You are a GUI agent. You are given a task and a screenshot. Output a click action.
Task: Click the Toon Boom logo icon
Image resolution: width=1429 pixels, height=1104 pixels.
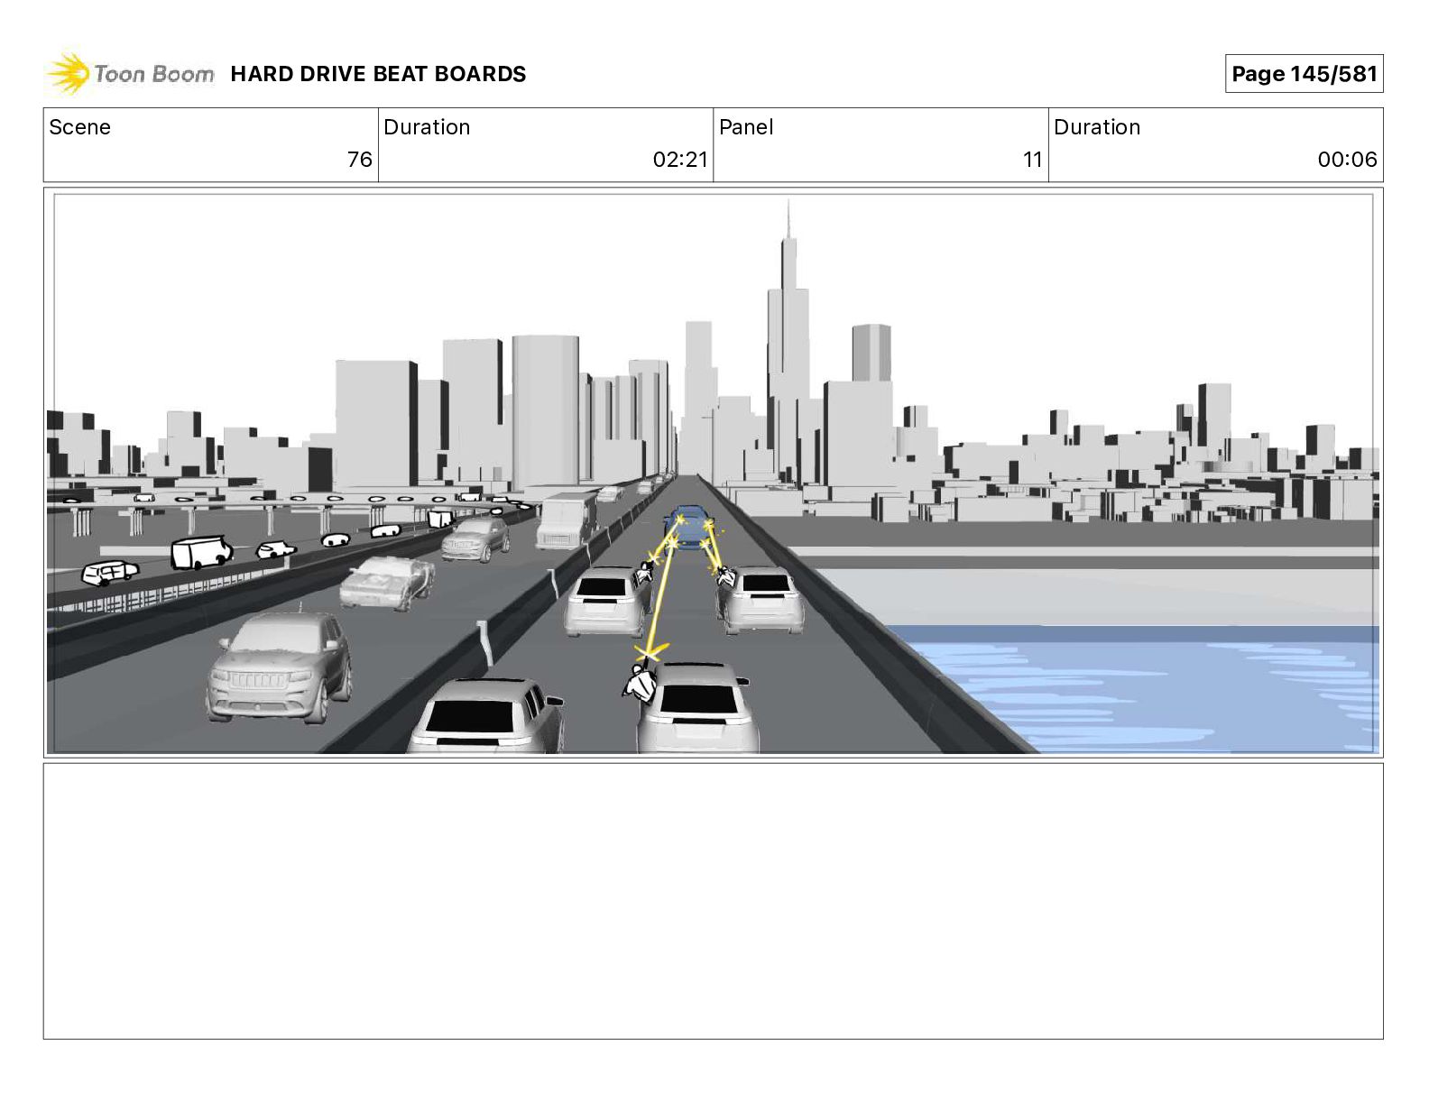coord(68,73)
